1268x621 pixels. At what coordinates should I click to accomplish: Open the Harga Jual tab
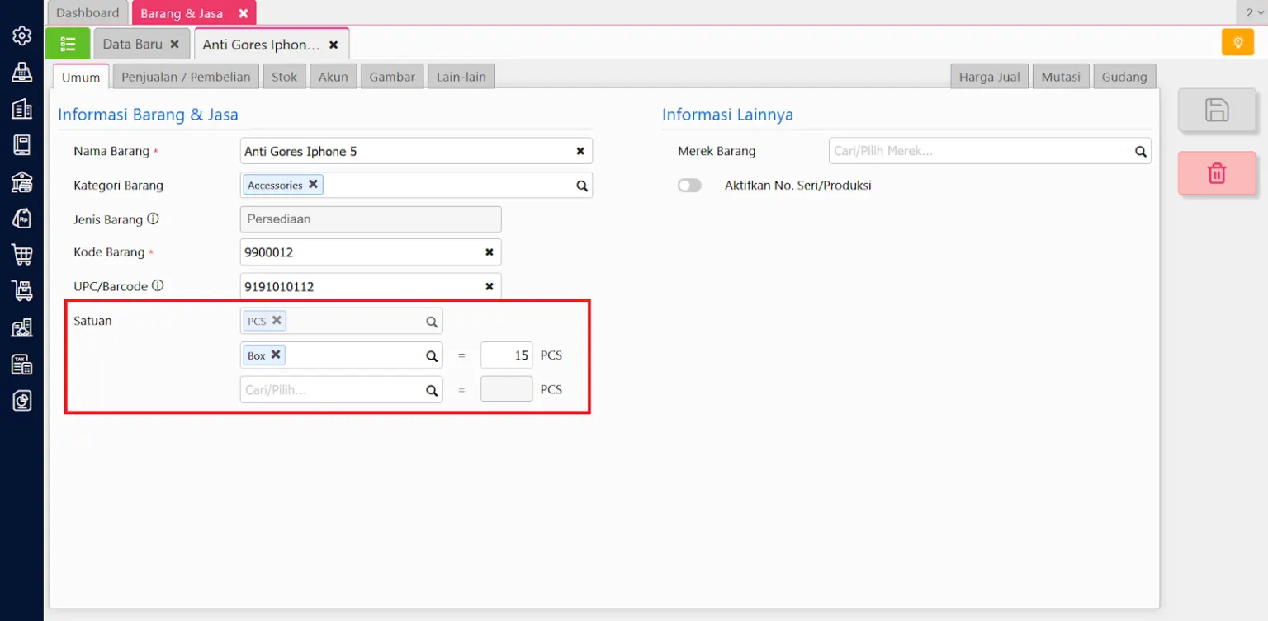point(989,76)
